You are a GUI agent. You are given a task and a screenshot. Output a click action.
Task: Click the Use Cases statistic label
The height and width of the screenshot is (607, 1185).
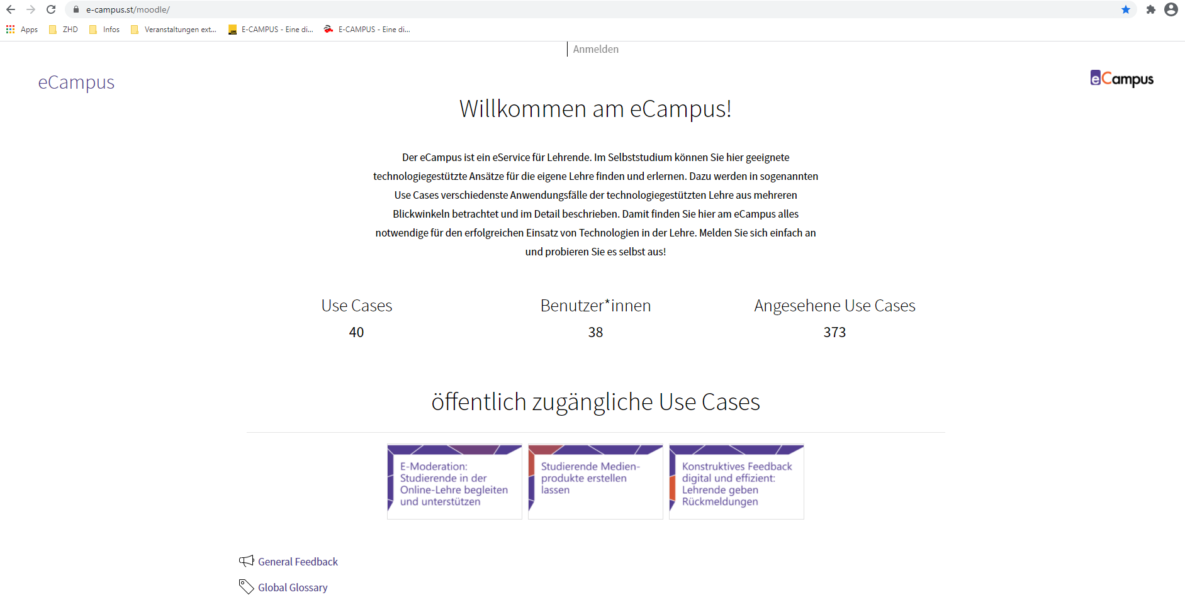(357, 306)
